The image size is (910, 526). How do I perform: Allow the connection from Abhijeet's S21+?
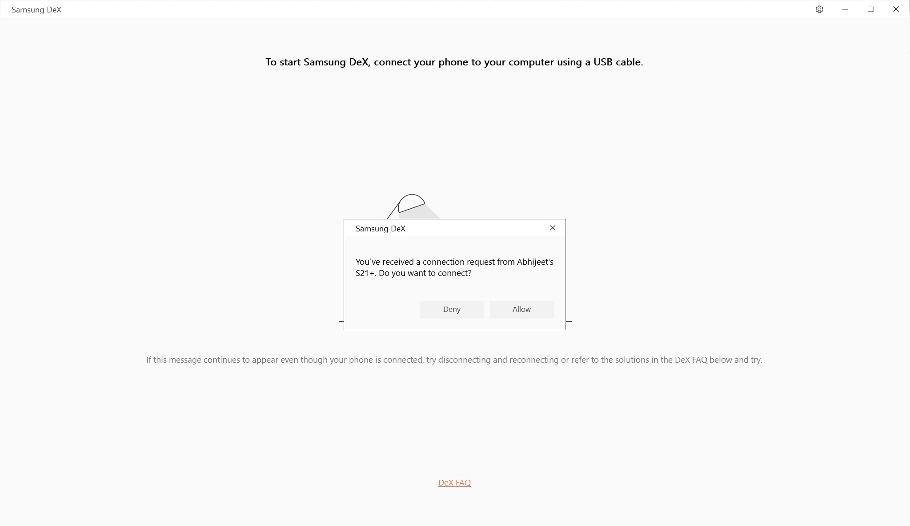click(x=522, y=309)
